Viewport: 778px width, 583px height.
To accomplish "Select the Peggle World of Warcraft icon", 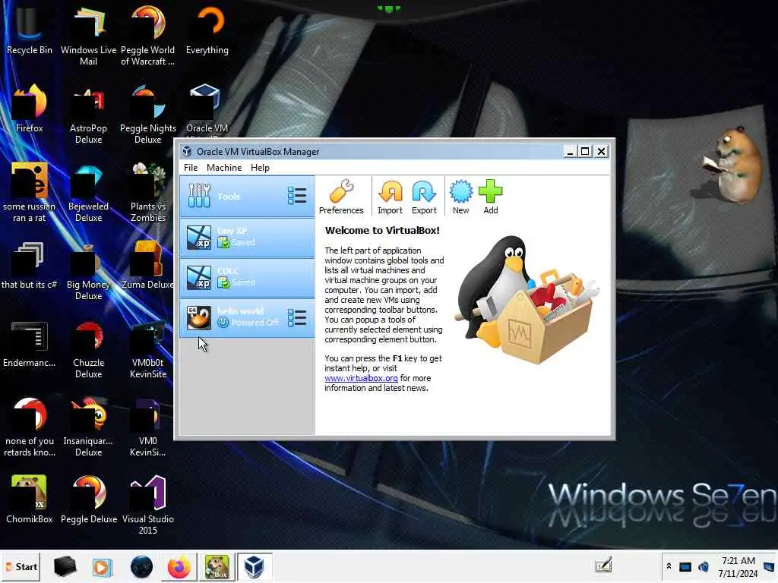I will [x=148, y=36].
